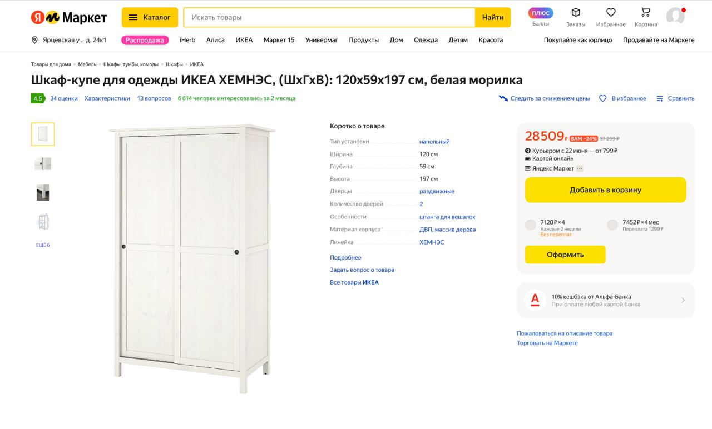Expand the Alfa-Bank cashback offer chevron
The width and height of the screenshot is (712, 429).
683,300
